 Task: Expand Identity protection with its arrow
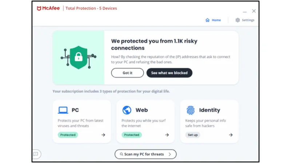click(x=231, y=135)
